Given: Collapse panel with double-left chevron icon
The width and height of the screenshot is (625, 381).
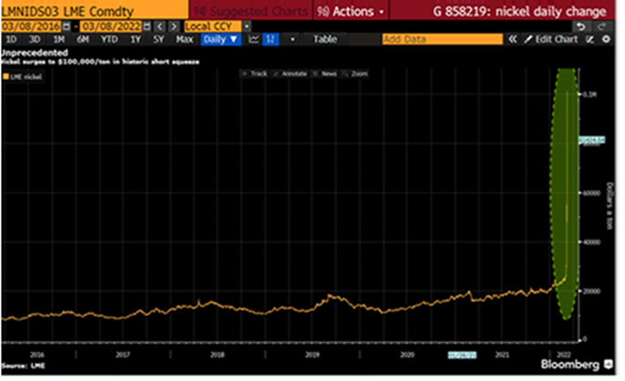Looking at the screenshot, I should [x=513, y=40].
